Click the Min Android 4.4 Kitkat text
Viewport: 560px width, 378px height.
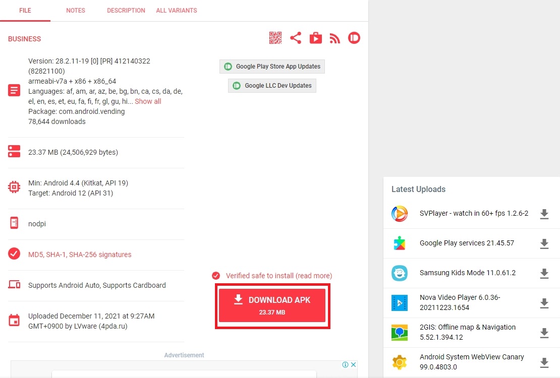pyautogui.click(x=78, y=183)
